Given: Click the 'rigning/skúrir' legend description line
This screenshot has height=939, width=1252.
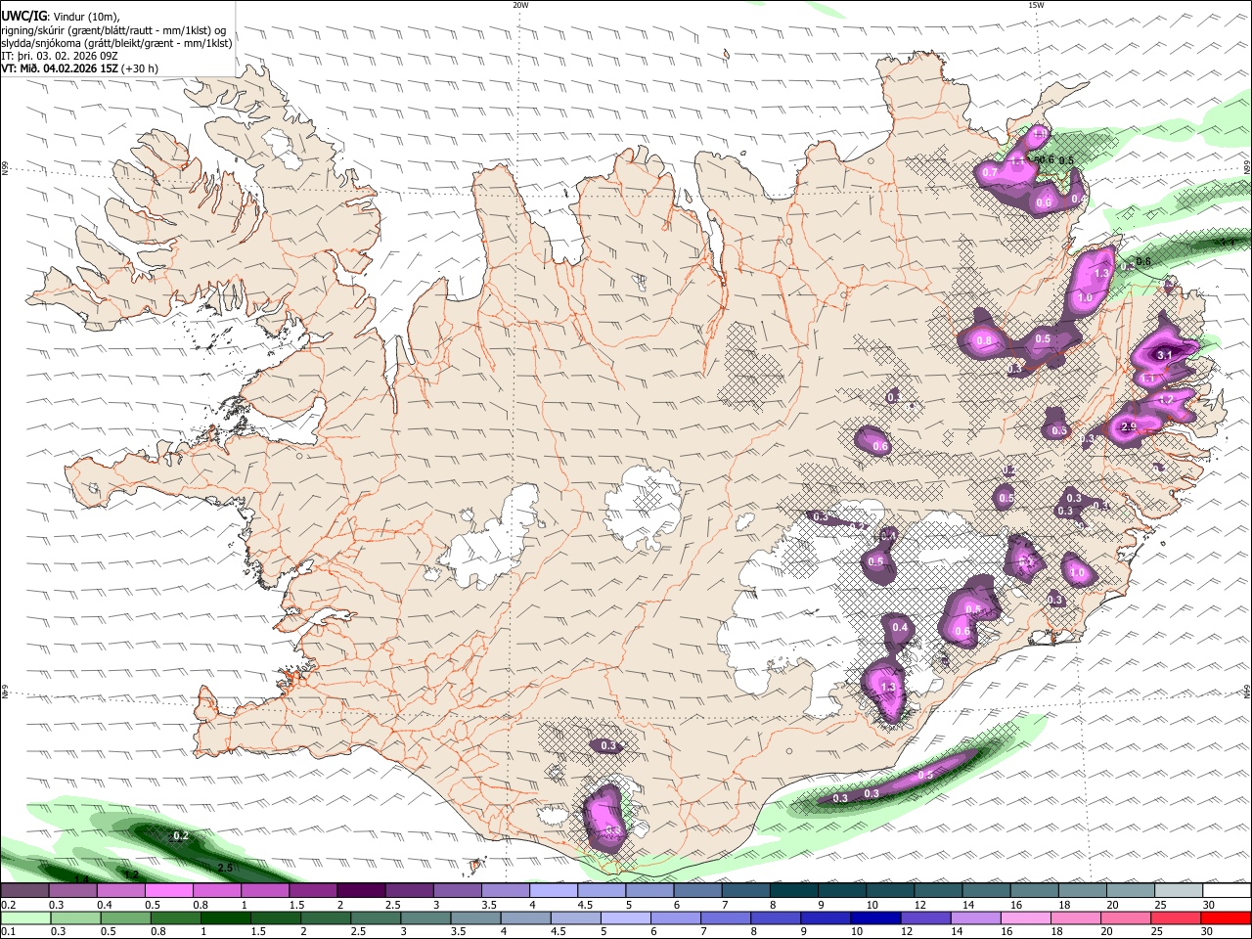Looking at the screenshot, I should click(113, 30).
